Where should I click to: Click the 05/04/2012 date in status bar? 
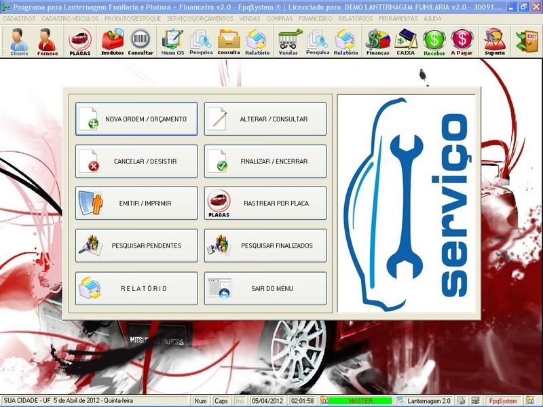tap(267, 401)
